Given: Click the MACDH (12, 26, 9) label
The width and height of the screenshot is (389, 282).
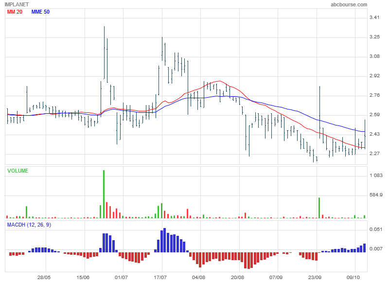Looking at the screenshot, I should pos(29,225).
